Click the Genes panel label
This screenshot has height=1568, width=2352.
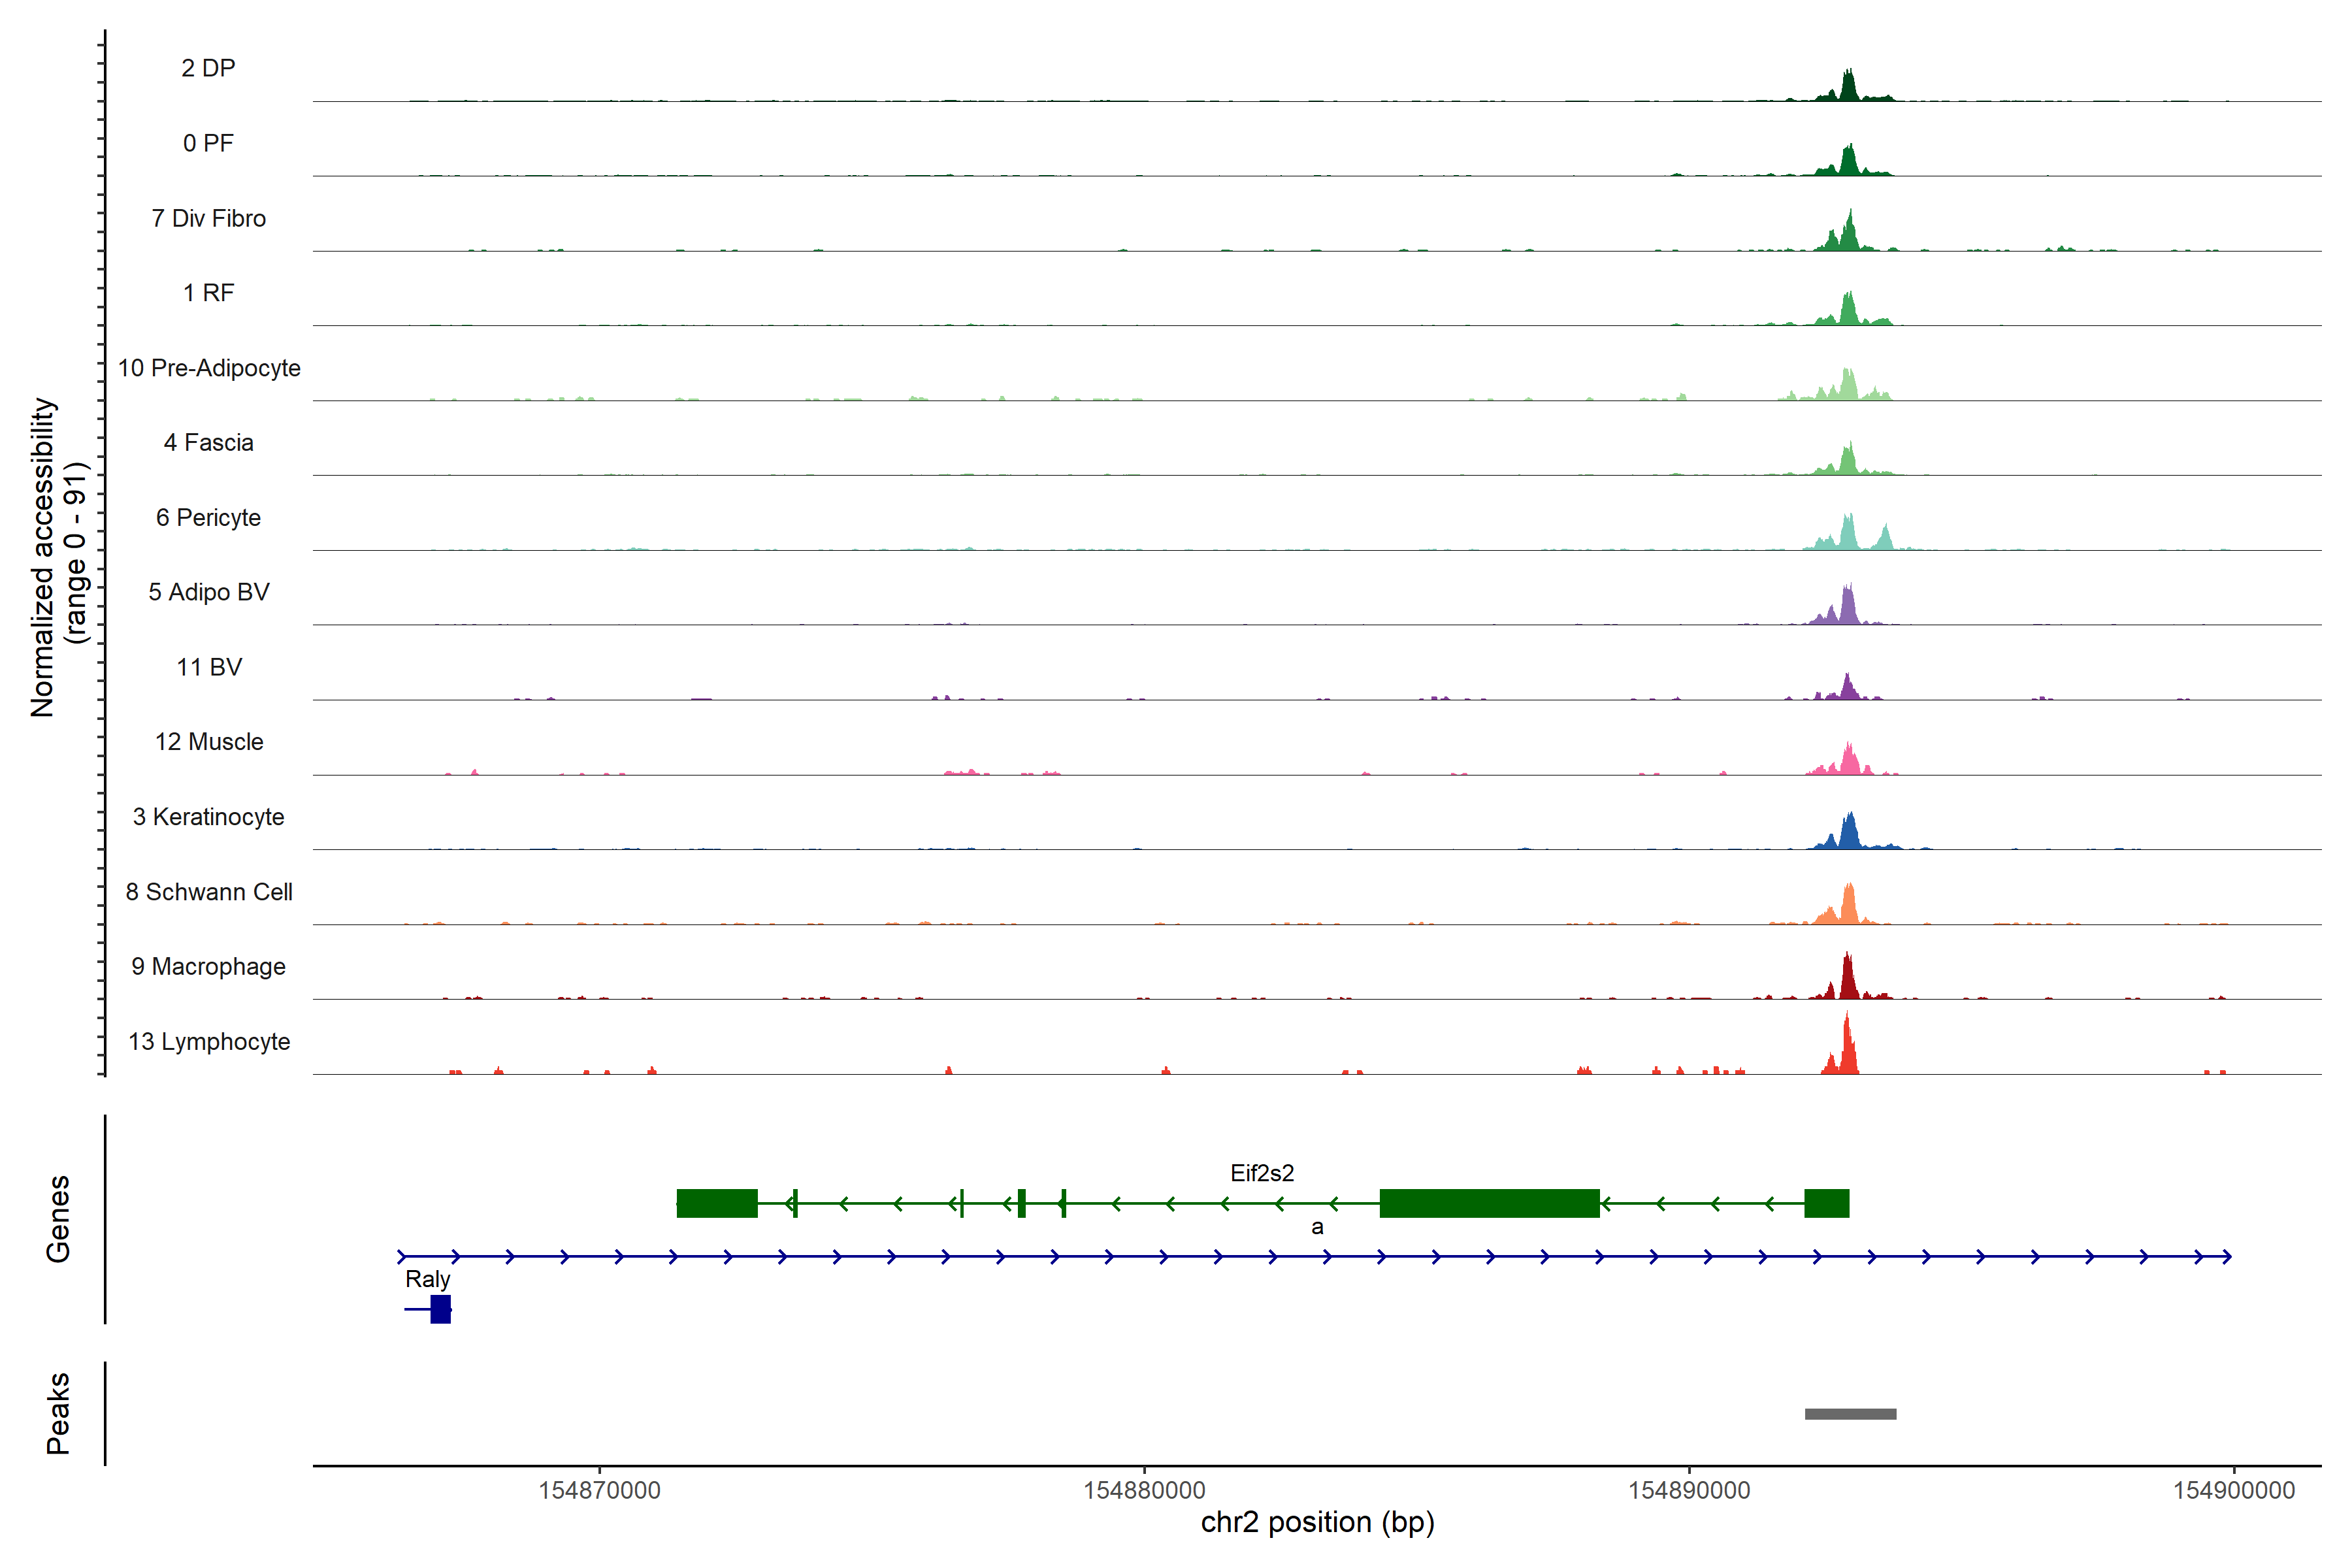click(58, 1218)
